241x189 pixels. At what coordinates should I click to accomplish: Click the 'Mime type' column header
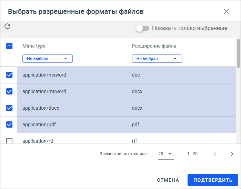tap(34, 46)
